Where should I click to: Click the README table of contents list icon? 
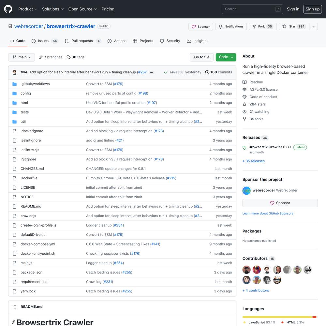pyautogui.click(x=14, y=307)
